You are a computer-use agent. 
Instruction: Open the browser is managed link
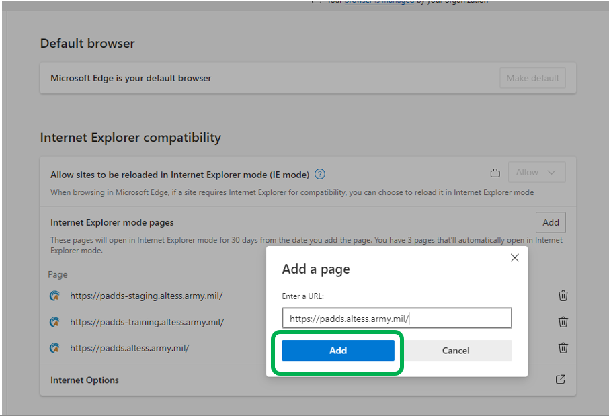pyautogui.click(x=378, y=3)
